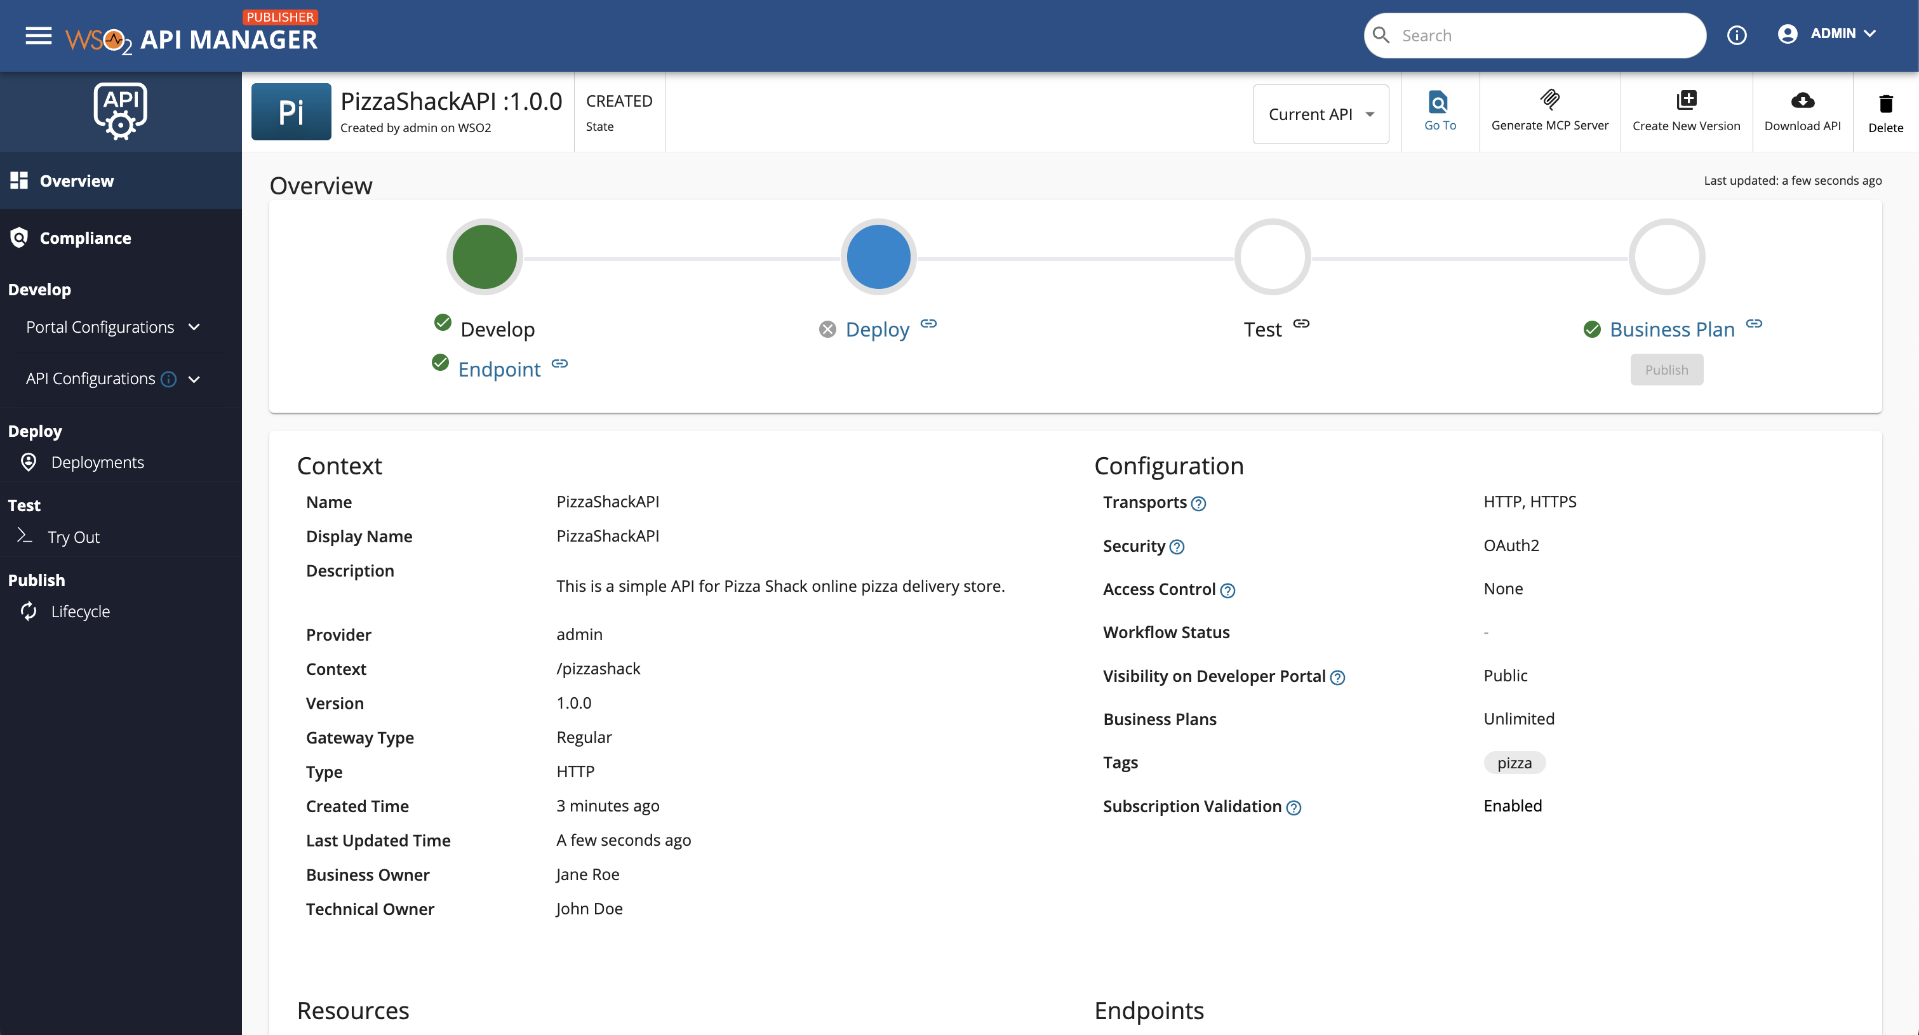This screenshot has height=1035, width=1919.
Task: Open the help info icon in header
Action: [1737, 35]
